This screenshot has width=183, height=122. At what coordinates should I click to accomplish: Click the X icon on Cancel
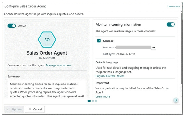30,109
